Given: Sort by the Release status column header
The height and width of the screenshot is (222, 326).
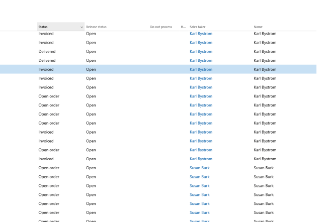Looking at the screenshot, I should point(96,27).
